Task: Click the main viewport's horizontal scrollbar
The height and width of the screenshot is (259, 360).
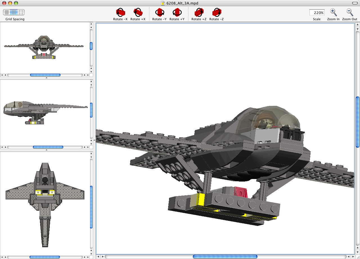Action: 225,256
